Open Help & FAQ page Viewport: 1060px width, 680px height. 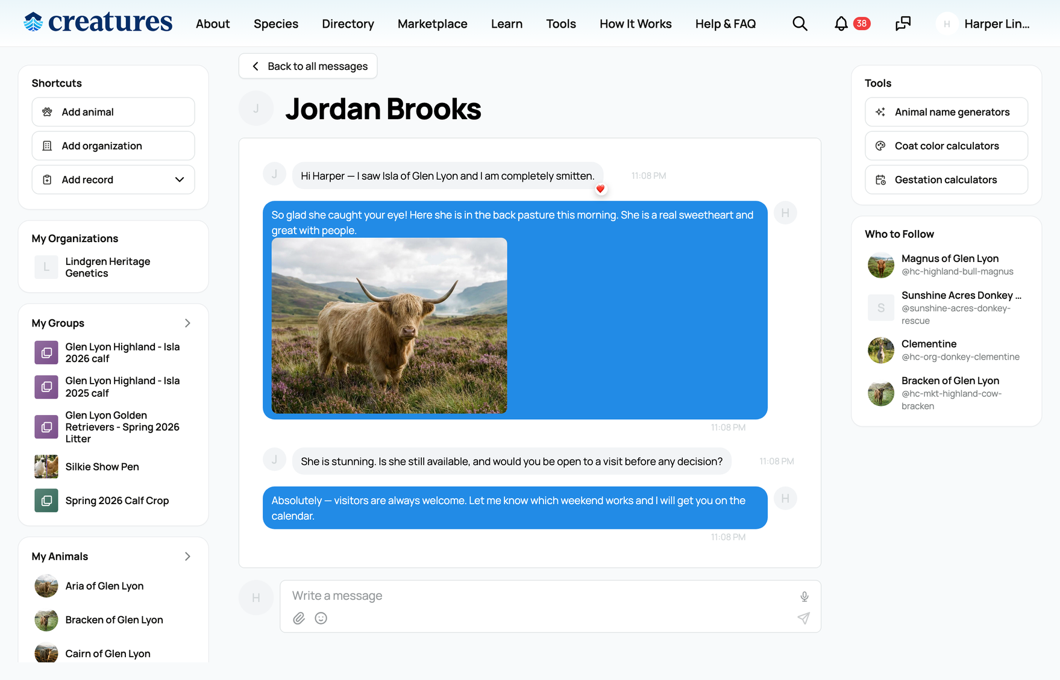pyautogui.click(x=726, y=23)
